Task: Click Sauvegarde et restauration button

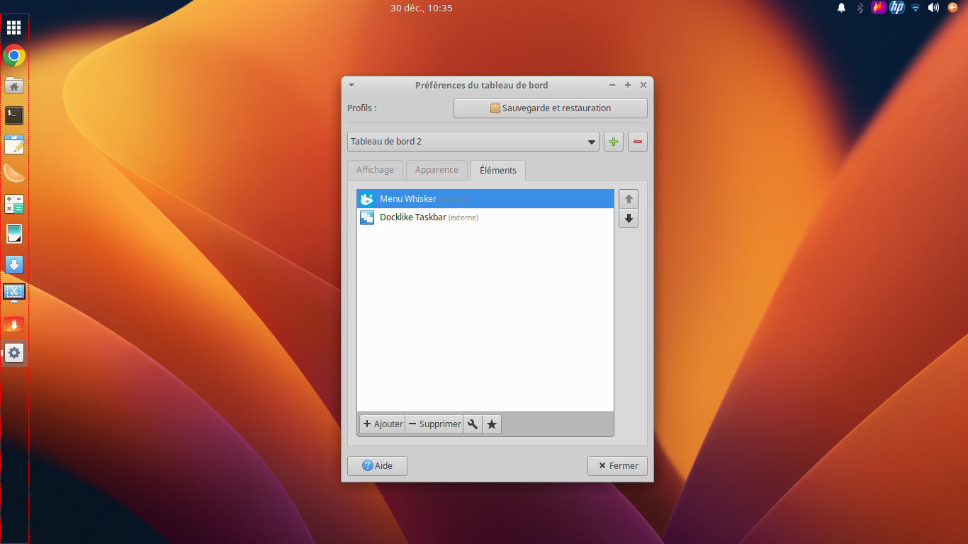Action: 551,108
